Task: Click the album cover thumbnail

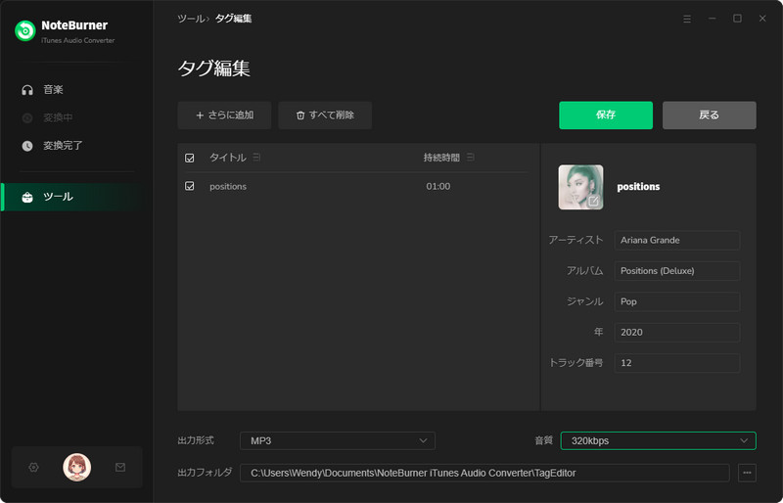Action: [580, 187]
